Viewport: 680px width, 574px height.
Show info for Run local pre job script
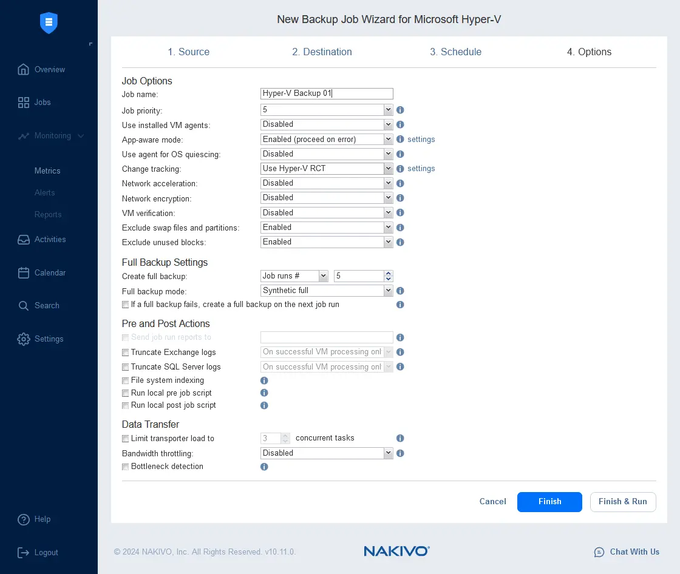tap(264, 393)
